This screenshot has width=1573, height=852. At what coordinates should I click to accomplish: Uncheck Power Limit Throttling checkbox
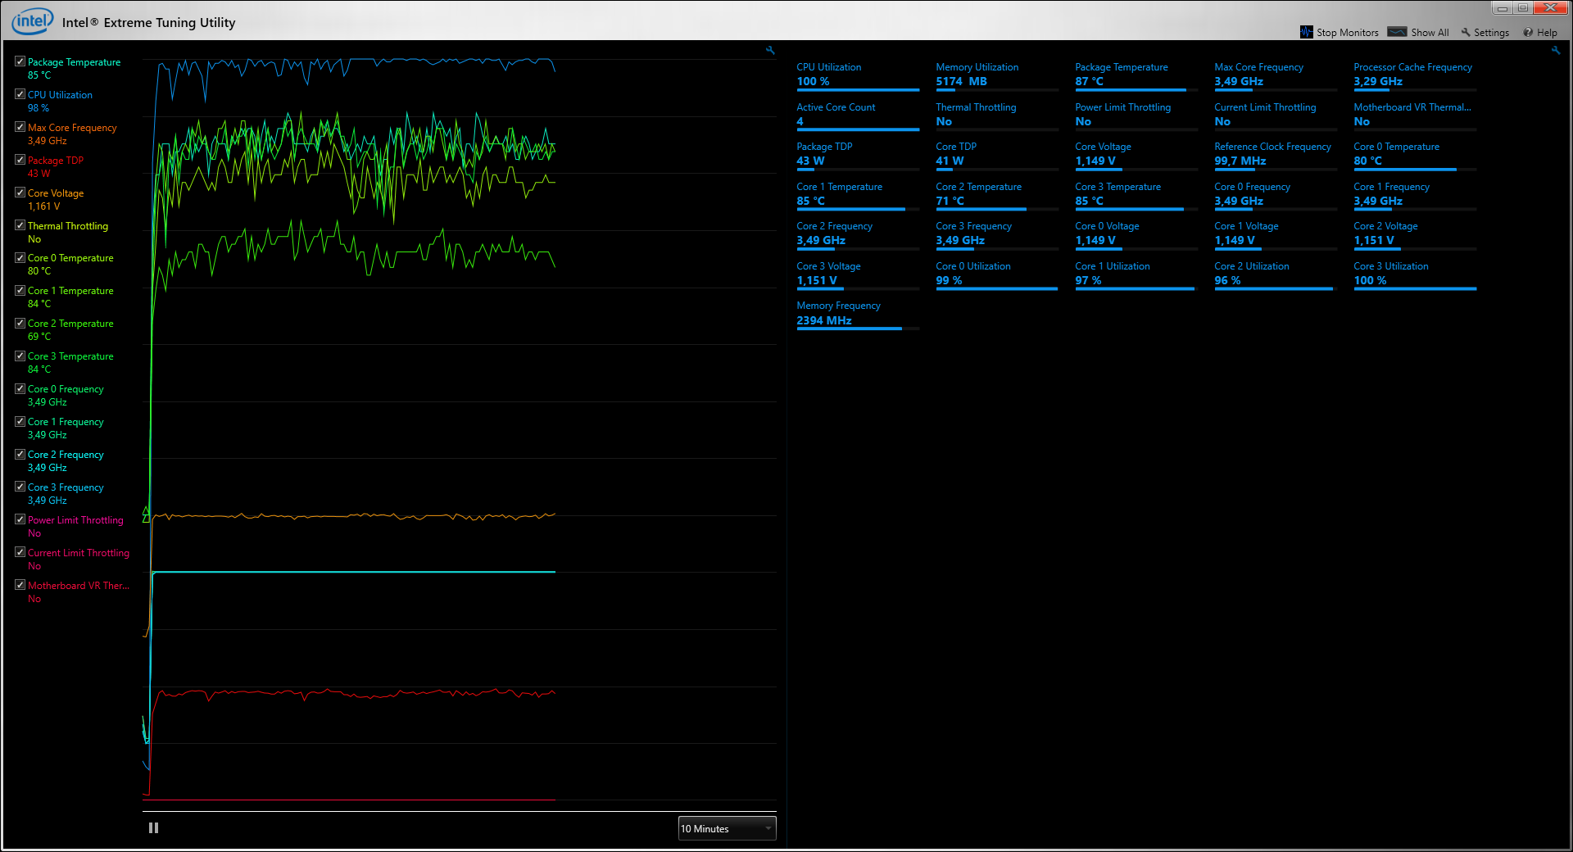pyautogui.click(x=20, y=519)
